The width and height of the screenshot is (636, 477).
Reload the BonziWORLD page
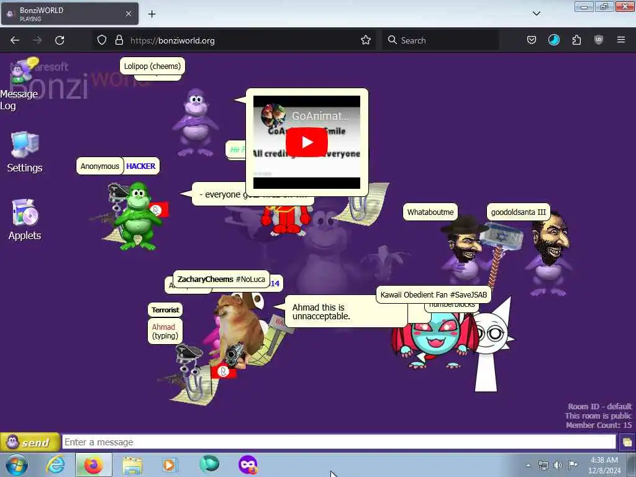pos(60,40)
